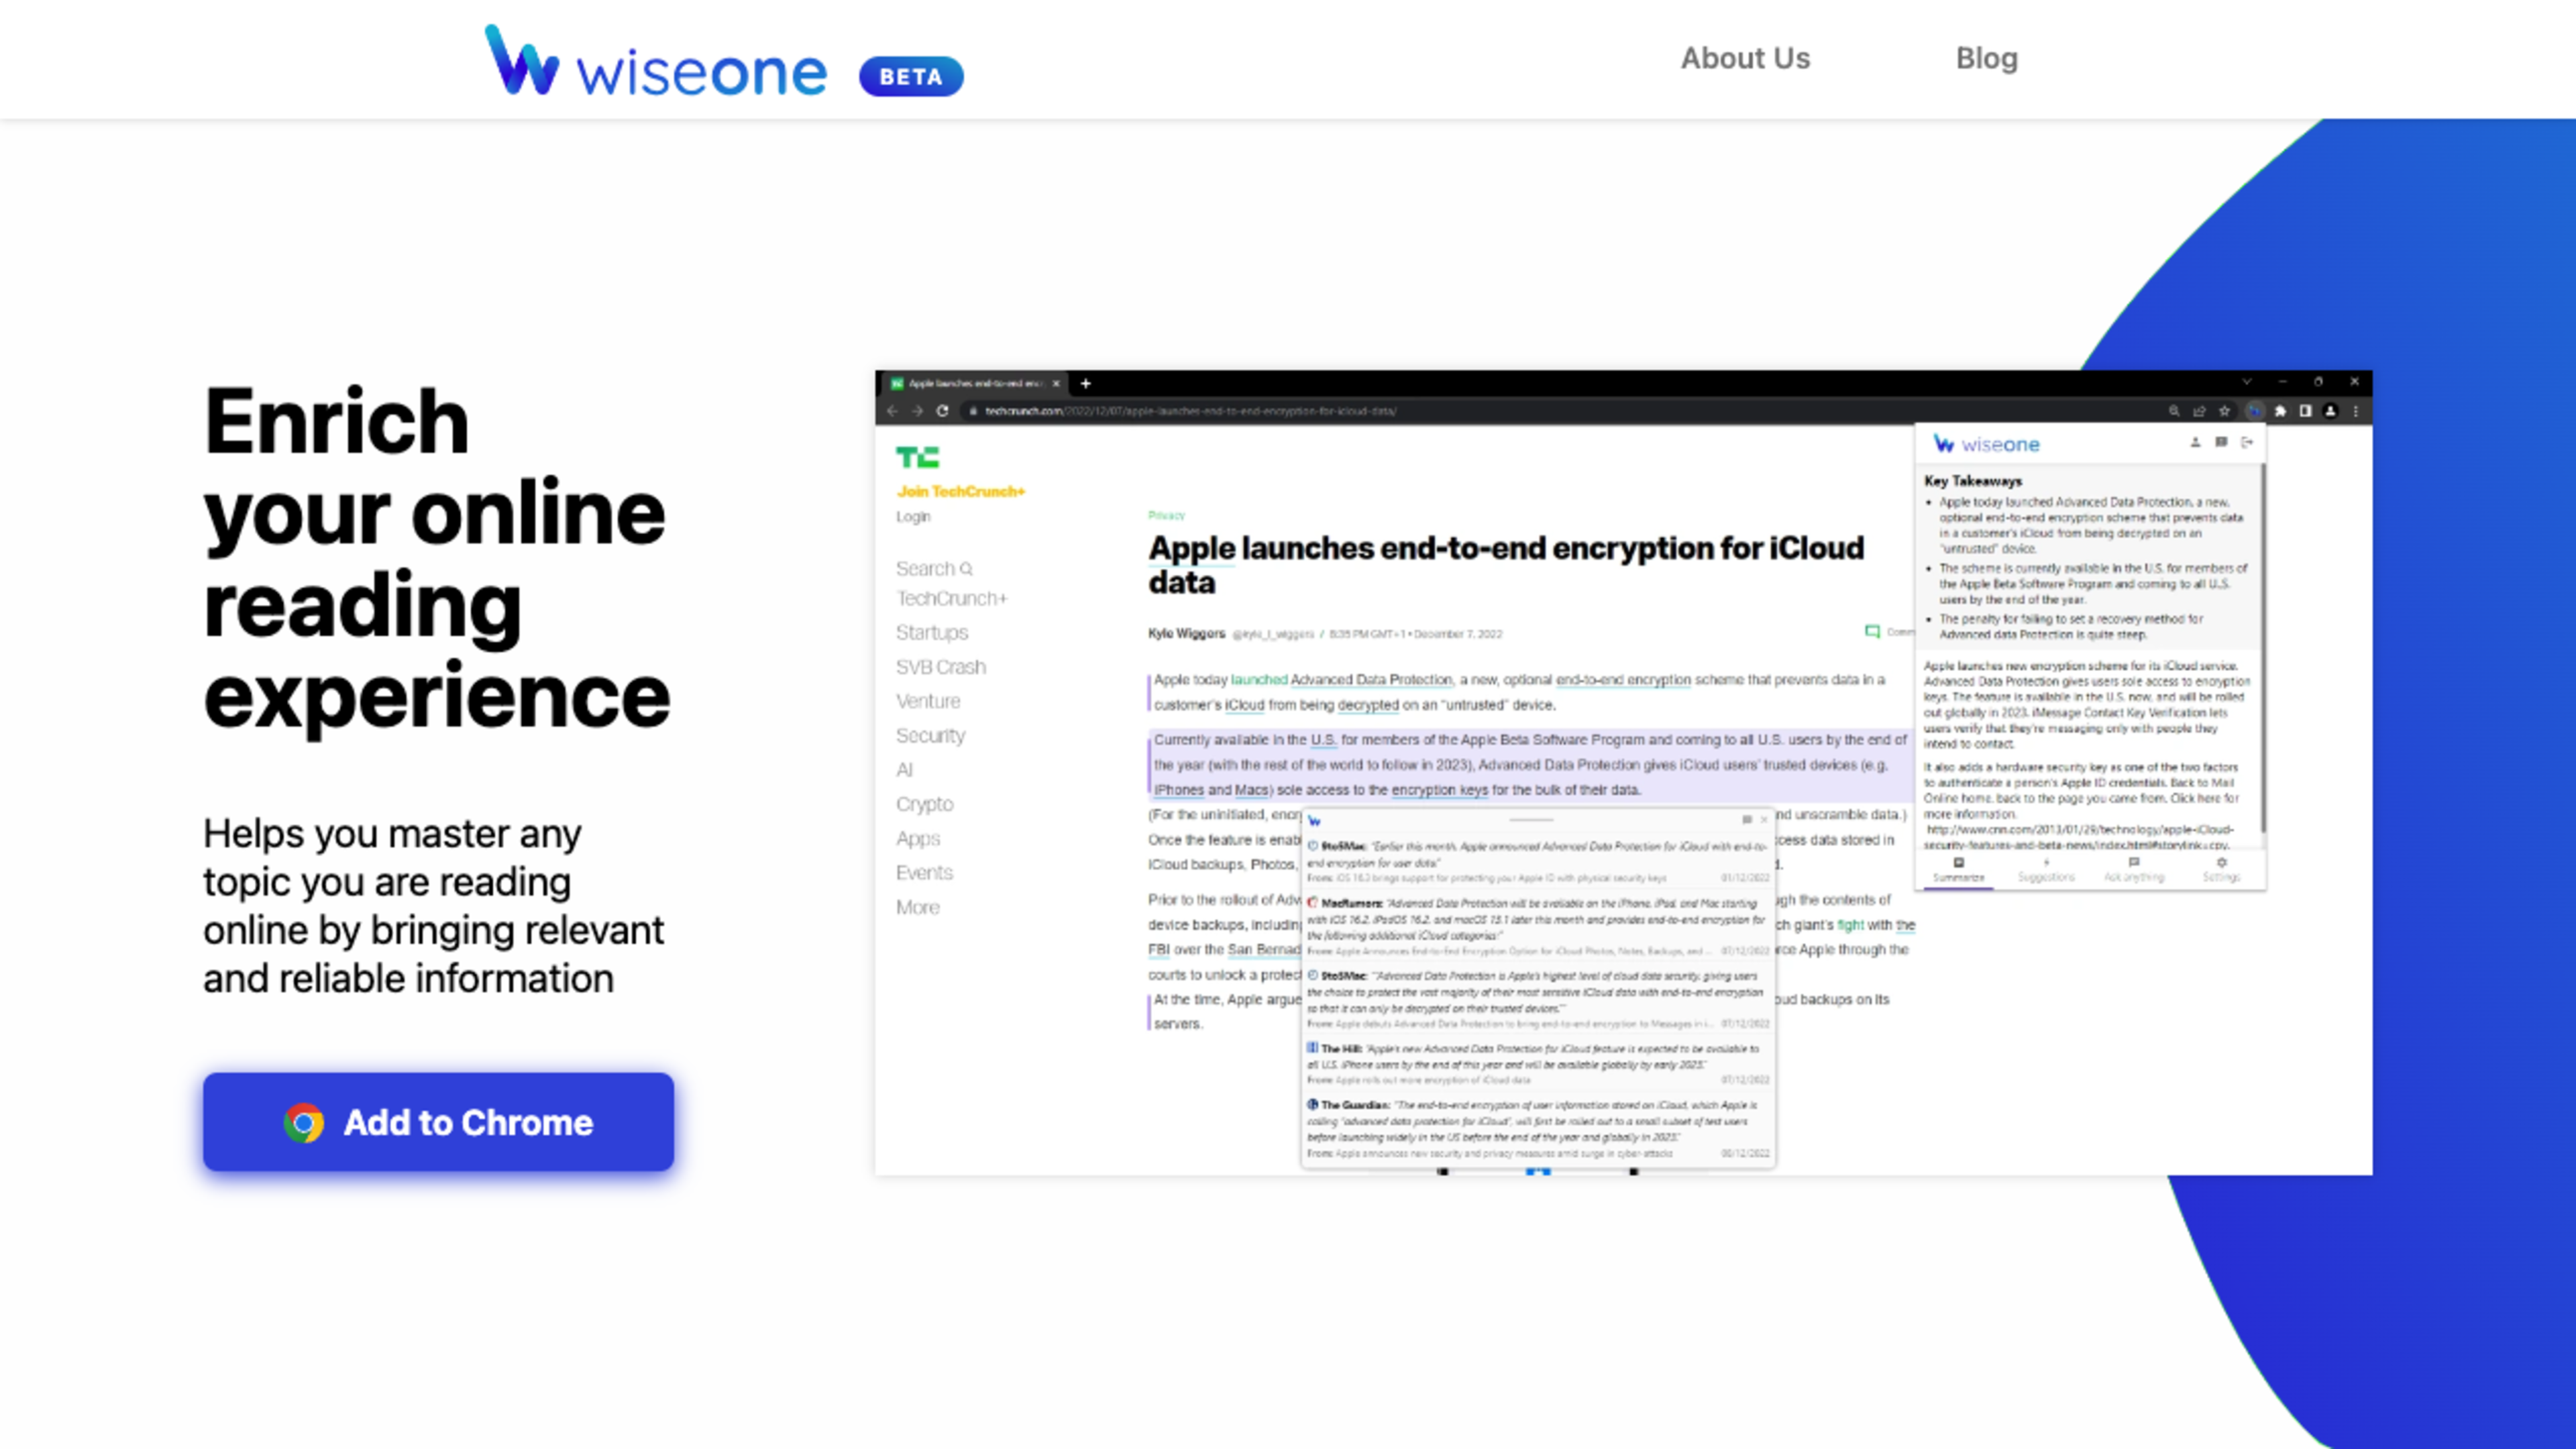Viewport: 2576px width, 1449px height.
Task: Click the wiseone panel logout icon
Action: click(2247, 442)
